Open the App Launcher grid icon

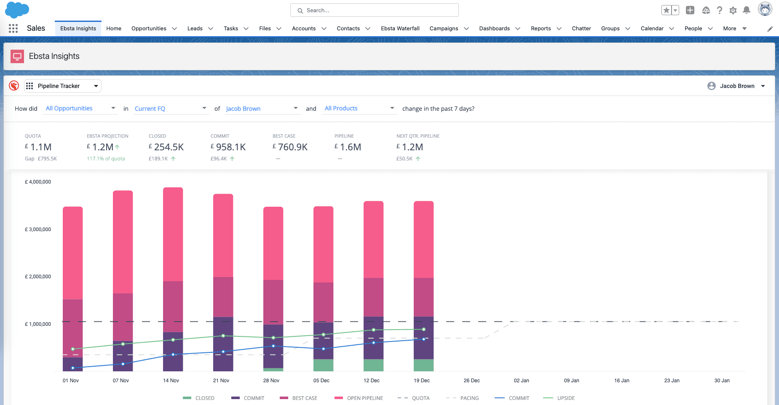pos(13,28)
